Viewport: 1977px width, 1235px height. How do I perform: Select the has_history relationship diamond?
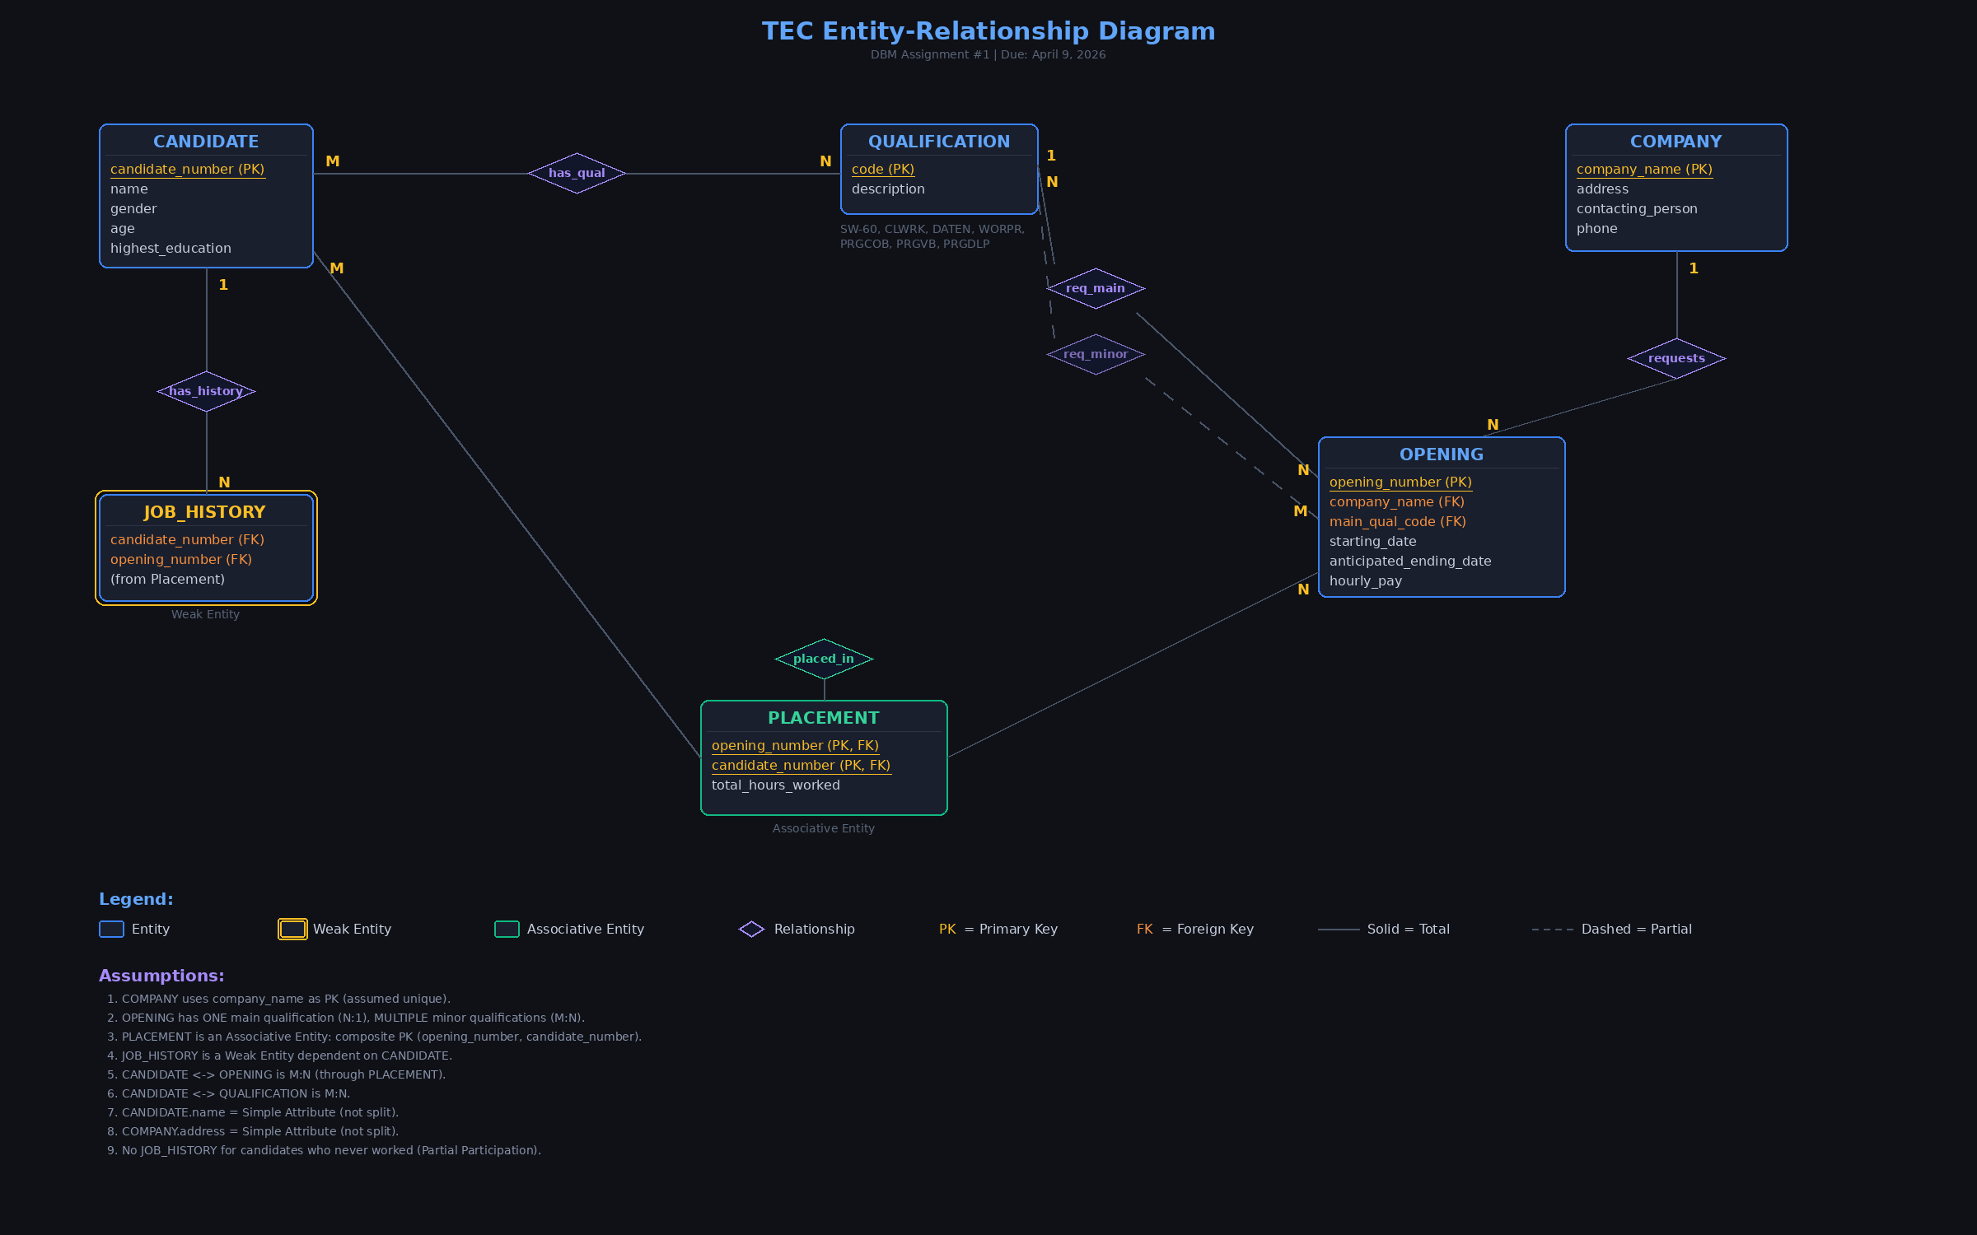(205, 391)
